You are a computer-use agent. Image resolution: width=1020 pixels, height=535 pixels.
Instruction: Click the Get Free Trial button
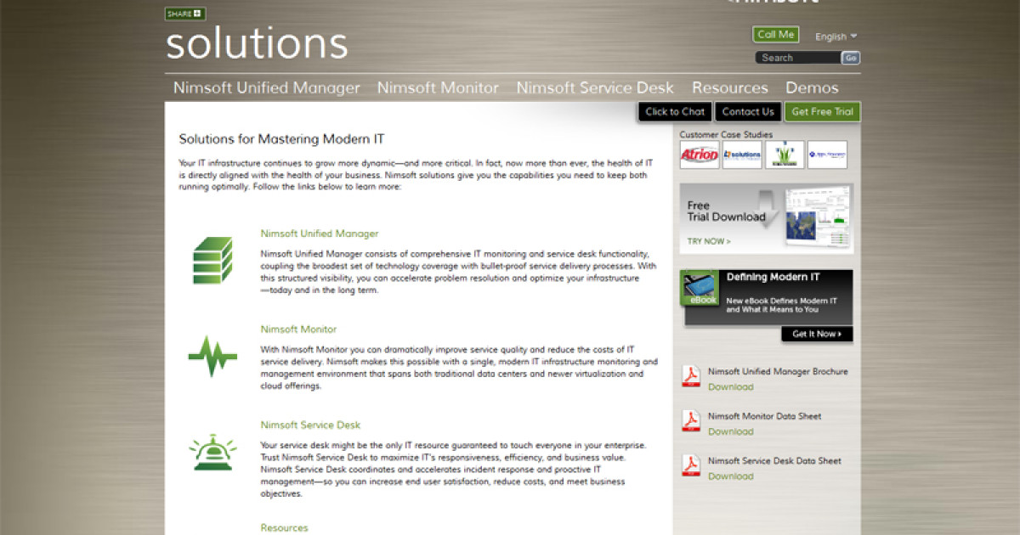click(822, 111)
